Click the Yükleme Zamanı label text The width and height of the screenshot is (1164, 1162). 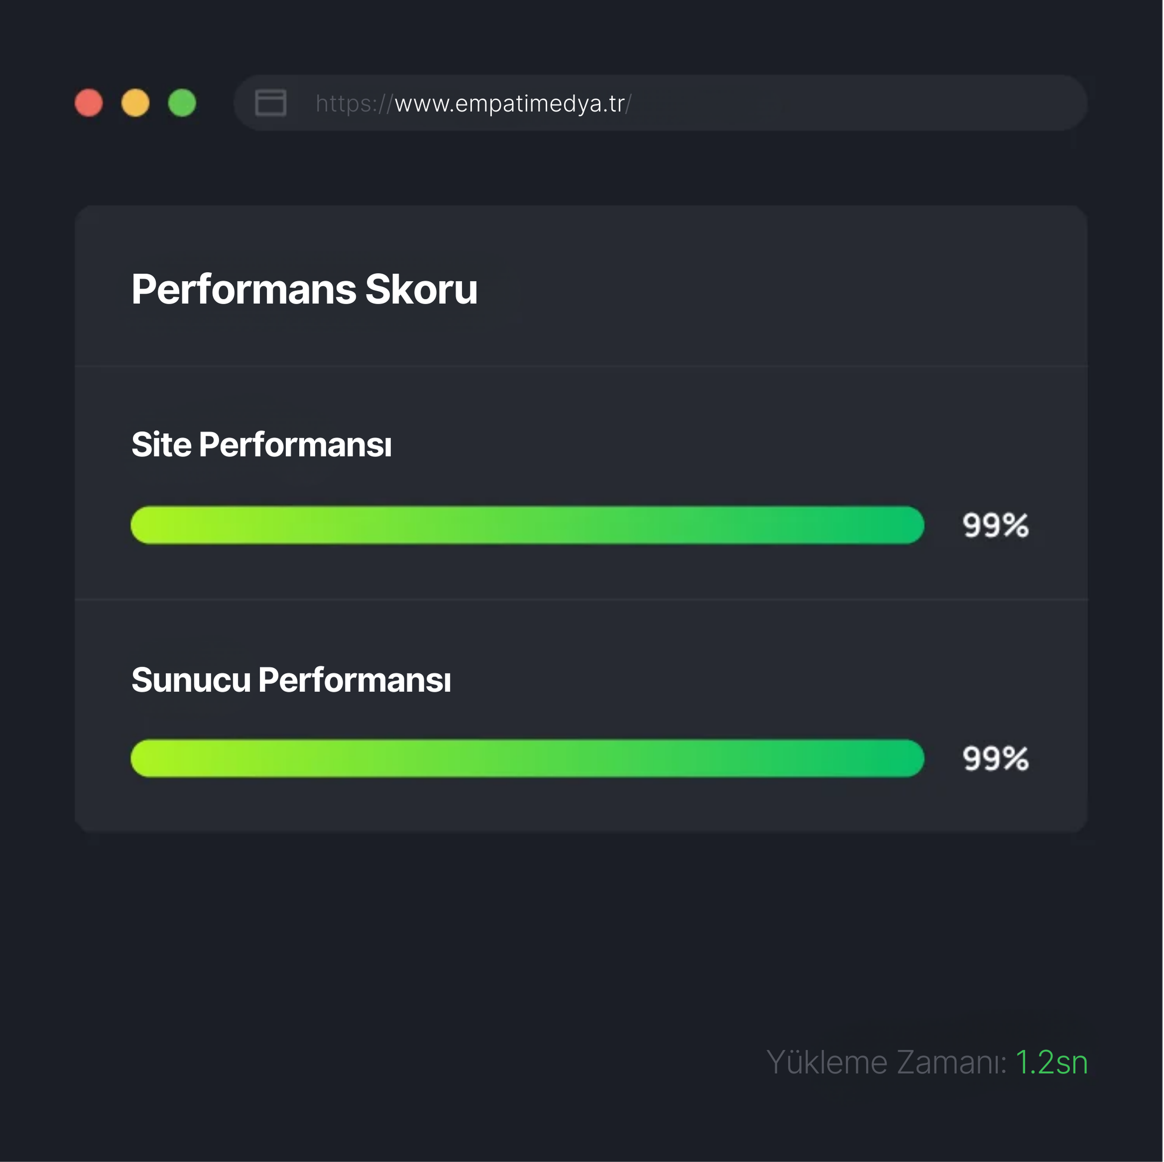886,1062
